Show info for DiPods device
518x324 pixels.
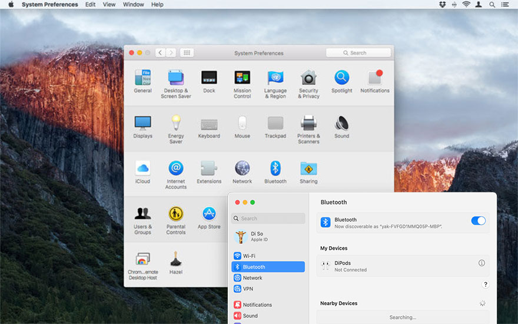point(482,263)
